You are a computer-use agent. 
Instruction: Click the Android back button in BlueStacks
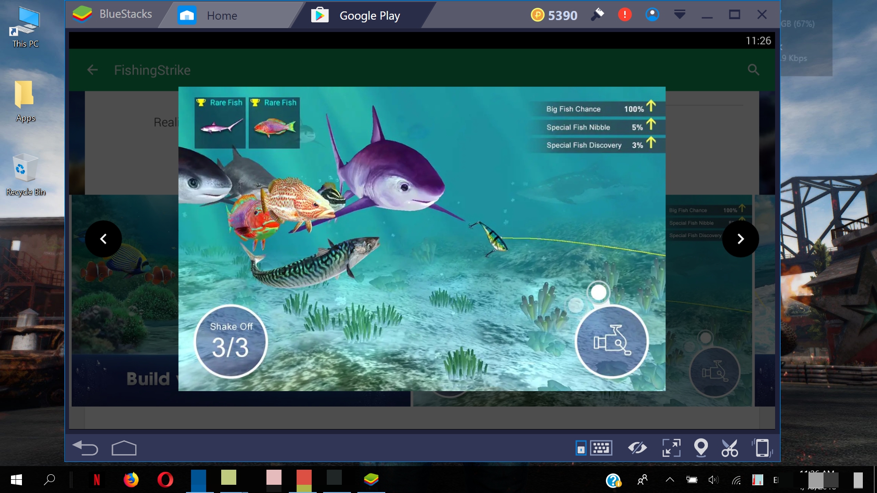(x=85, y=448)
